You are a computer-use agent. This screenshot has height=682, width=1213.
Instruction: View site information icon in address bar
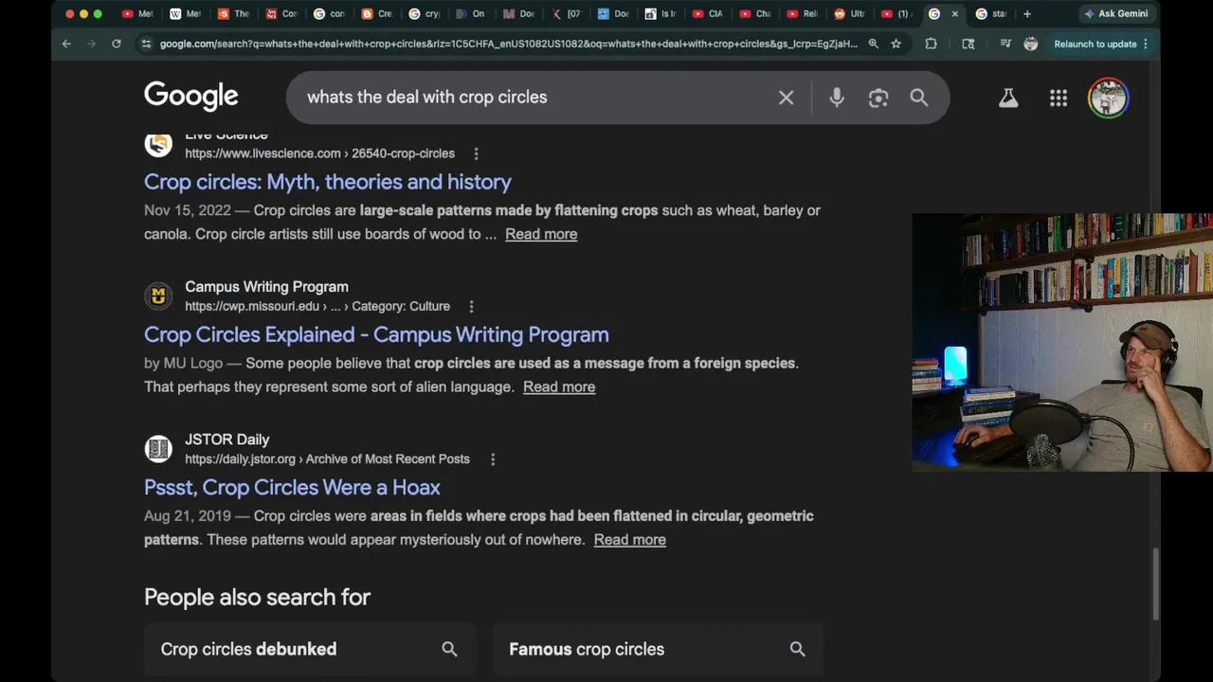point(145,44)
